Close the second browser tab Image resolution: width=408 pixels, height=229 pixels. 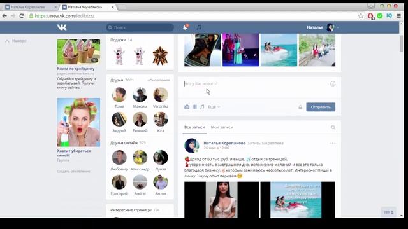point(113,7)
